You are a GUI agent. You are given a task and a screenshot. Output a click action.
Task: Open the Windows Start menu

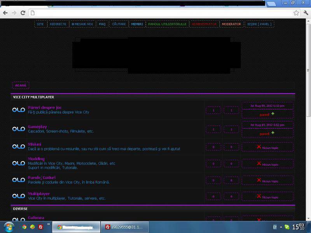tap(9, 227)
